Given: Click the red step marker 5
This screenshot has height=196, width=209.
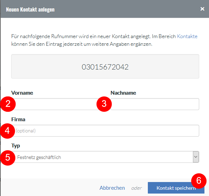Looking at the screenshot, I should tap(8, 158).
